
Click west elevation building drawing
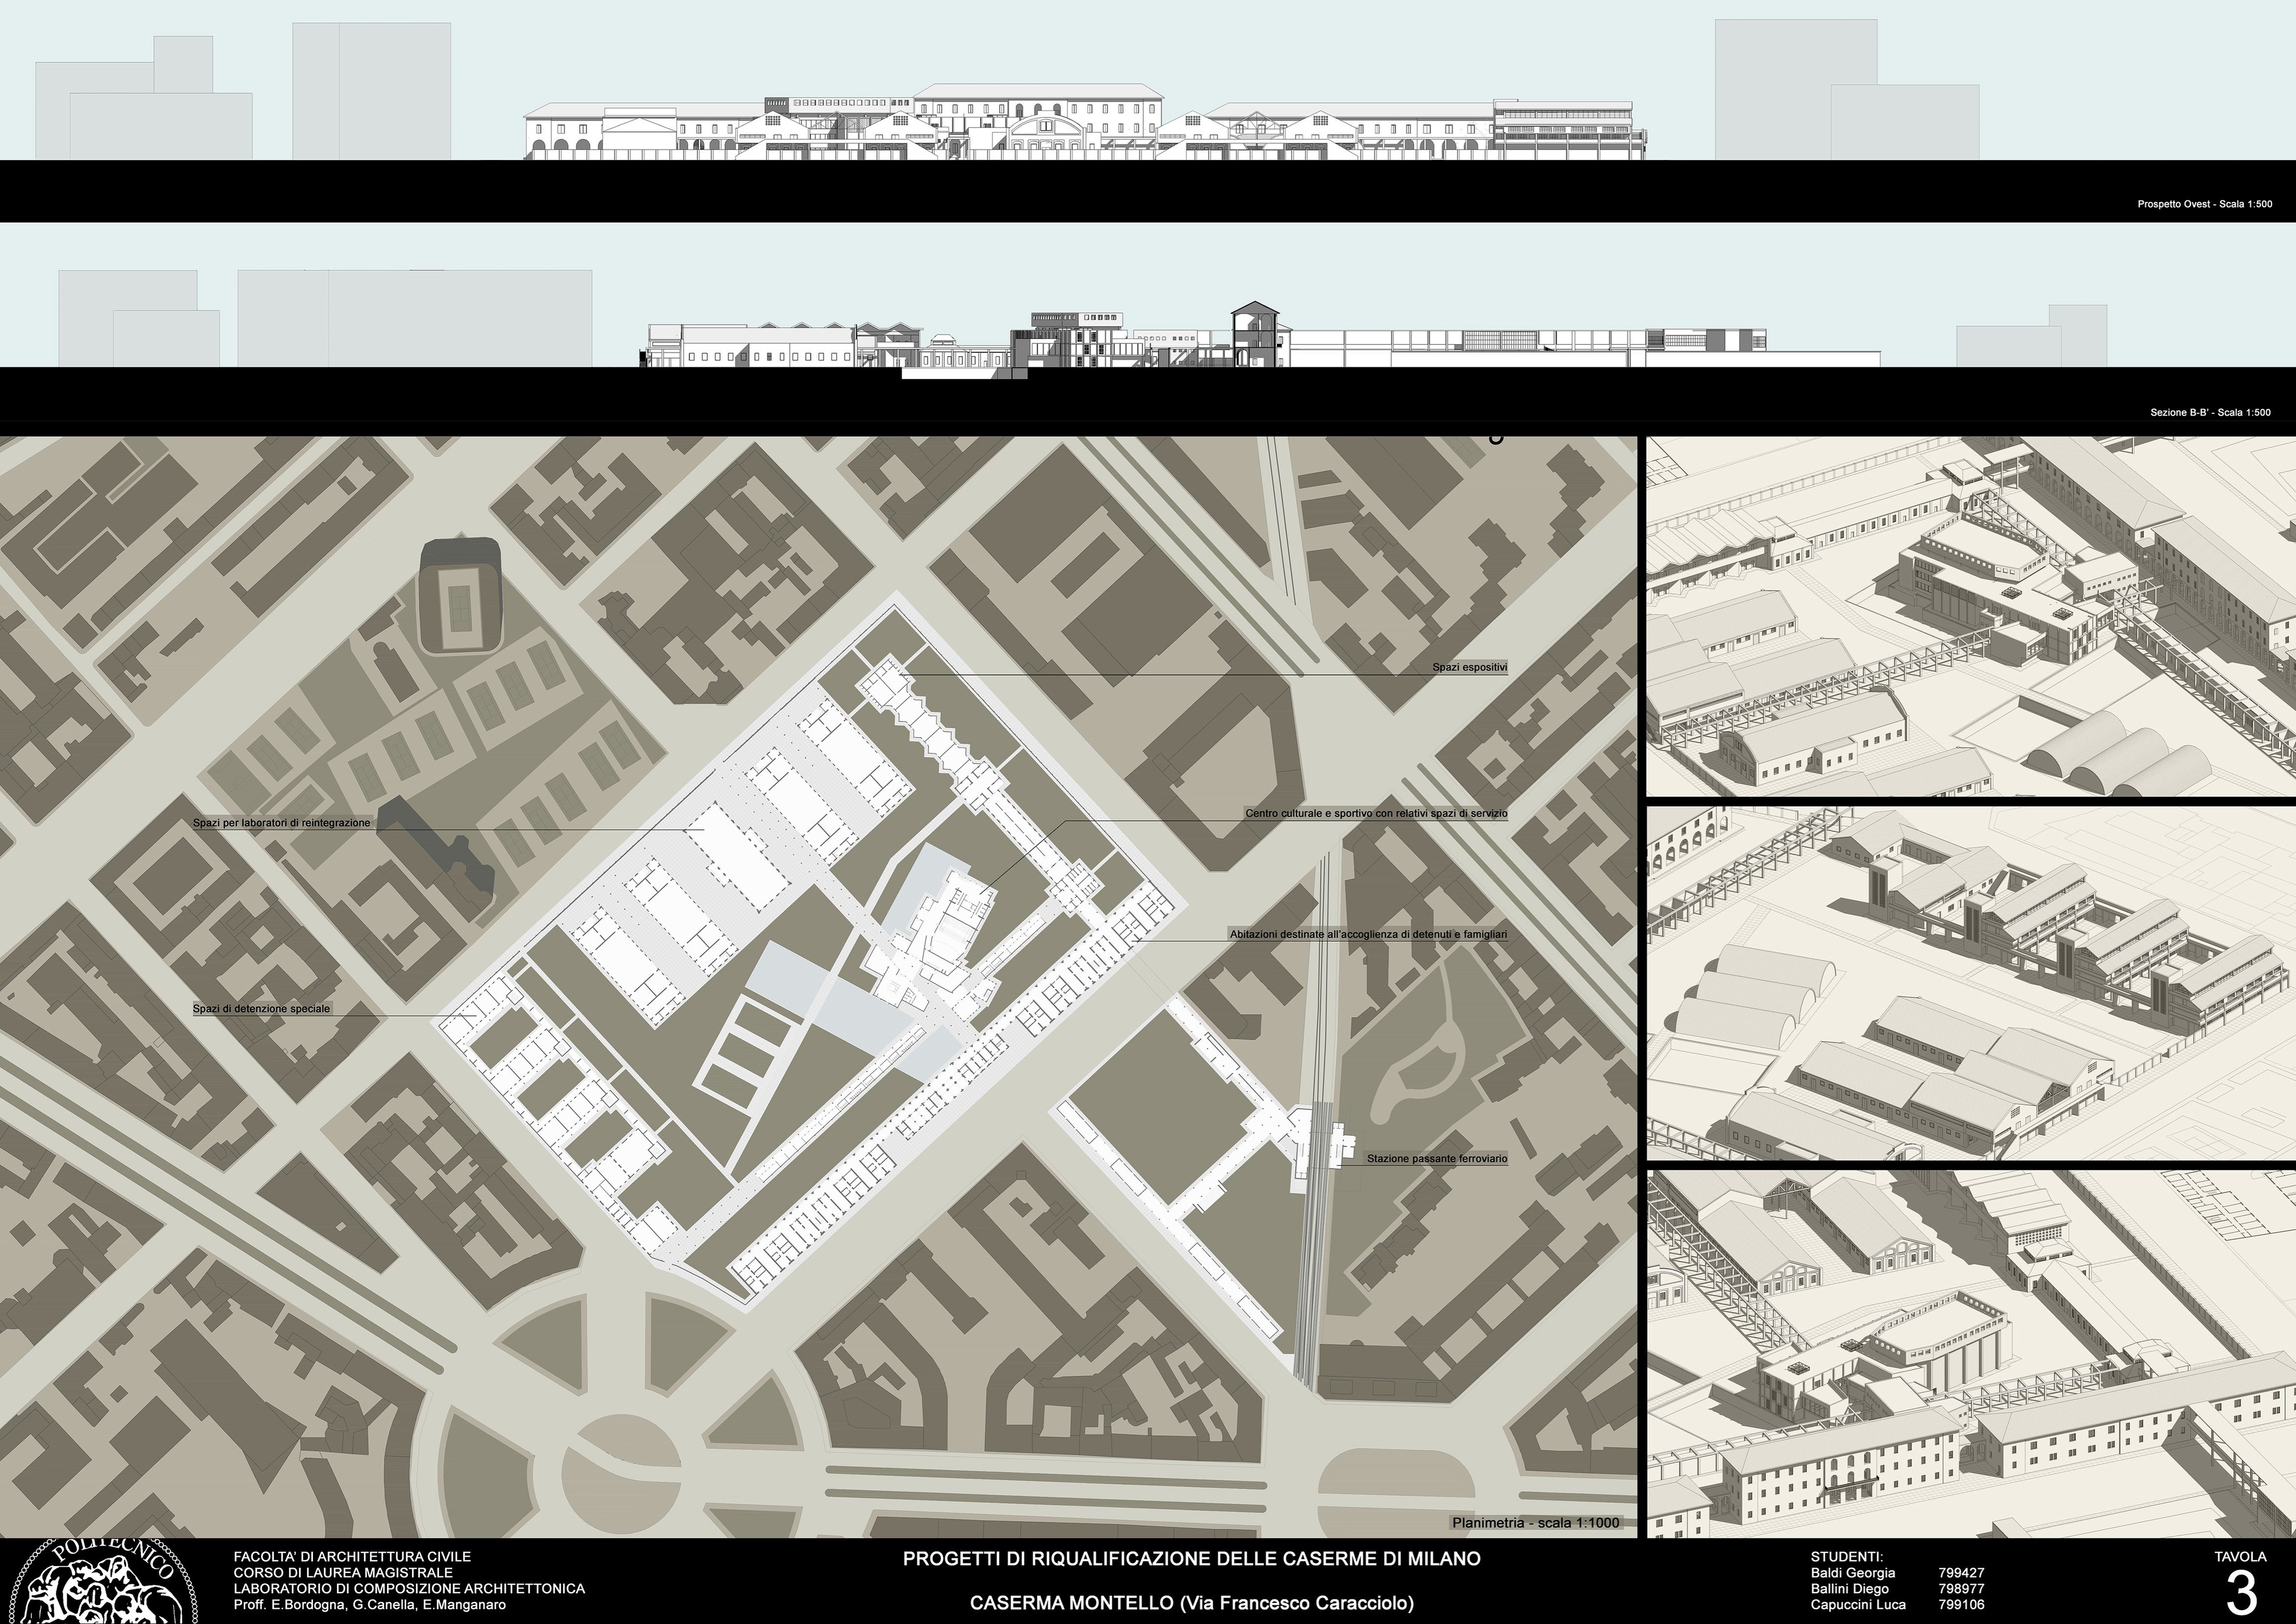tap(1085, 125)
